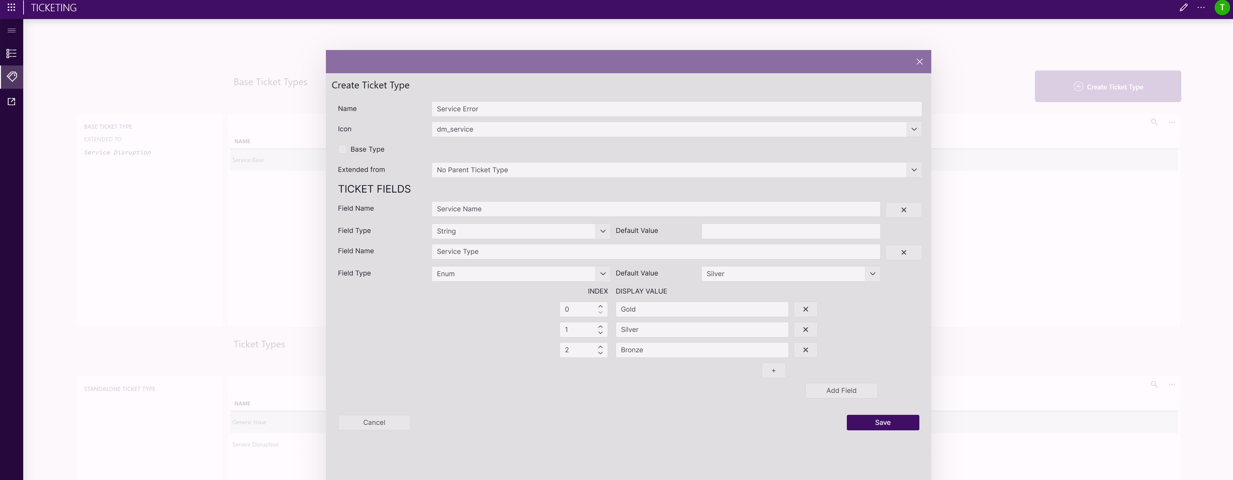Remove the Service Name field
The image size is (1233, 480).
903,210
